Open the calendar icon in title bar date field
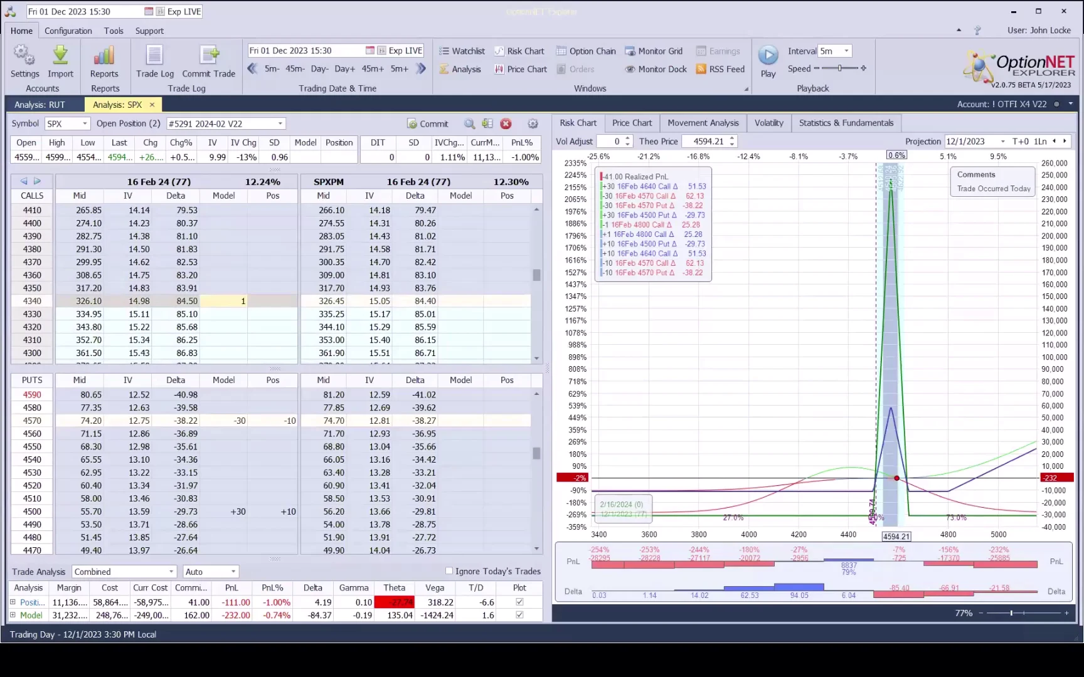The image size is (1084, 677). (149, 12)
